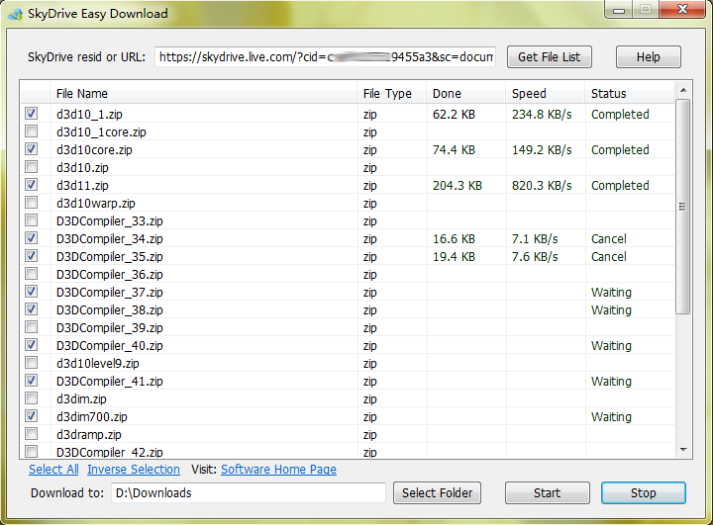Viewport: 713px width, 525px height.
Task: Select the d3d10level9.zip file name
Action: tap(98, 363)
